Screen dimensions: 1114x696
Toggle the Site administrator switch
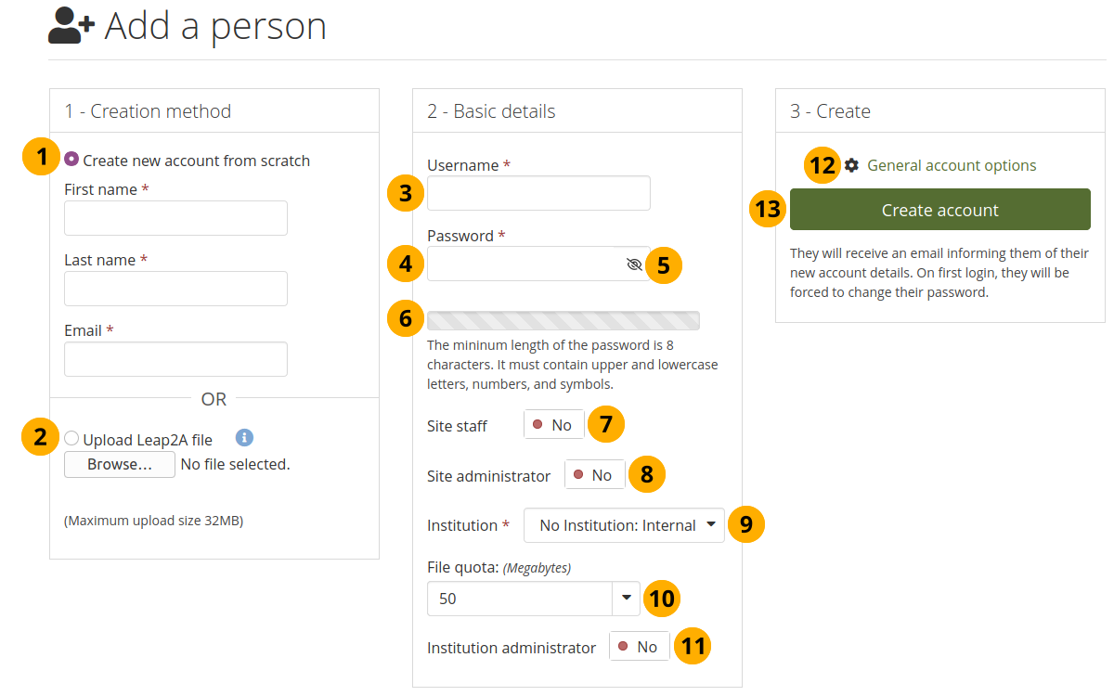tap(594, 475)
